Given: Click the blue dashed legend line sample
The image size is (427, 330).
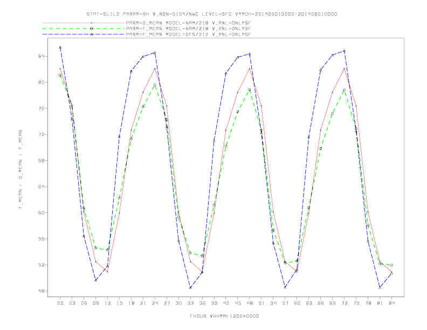Looking at the screenshot, I should coord(84,35).
